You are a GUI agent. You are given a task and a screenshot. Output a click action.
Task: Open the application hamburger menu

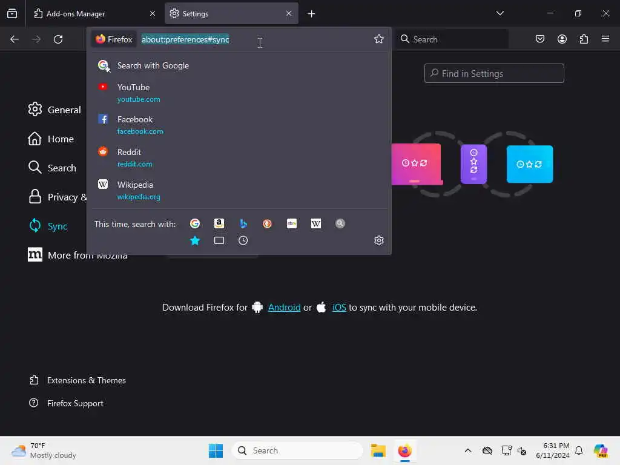[x=605, y=39]
